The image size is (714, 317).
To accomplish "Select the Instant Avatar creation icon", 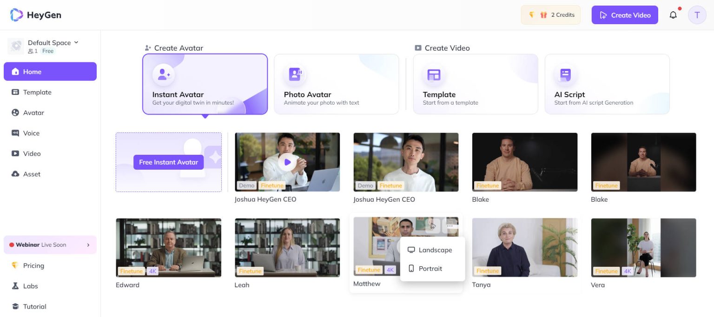I will click(164, 74).
